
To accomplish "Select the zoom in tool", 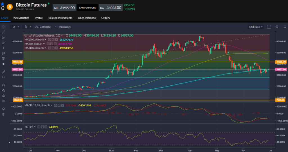I will click(3, 77).
